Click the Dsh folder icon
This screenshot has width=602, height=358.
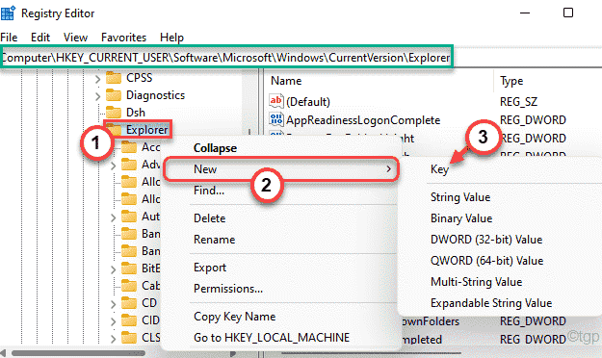pyautogui.click(x=114, y=113)
